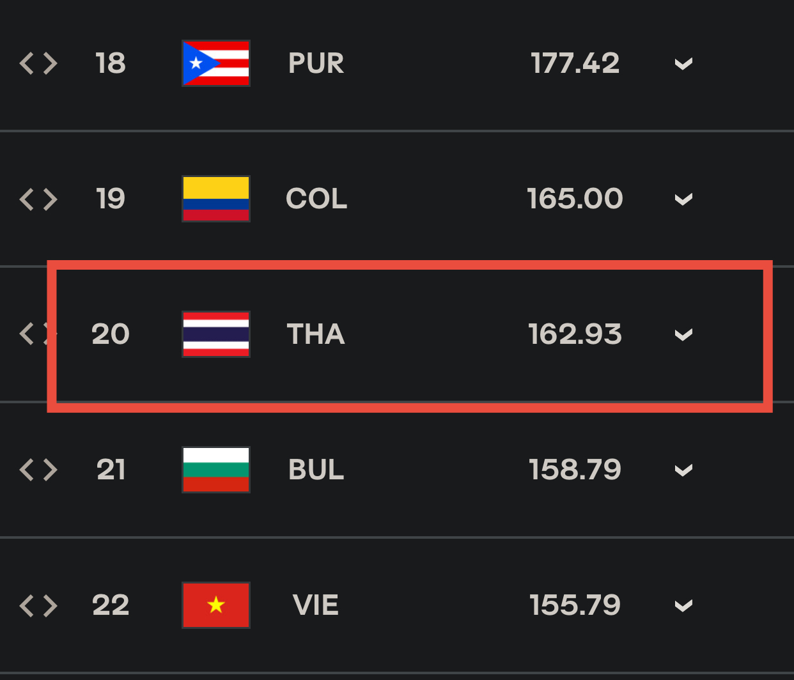Screen dimensions: 794x680
Task: Open the THA team name link
Action: coord(316,334)
